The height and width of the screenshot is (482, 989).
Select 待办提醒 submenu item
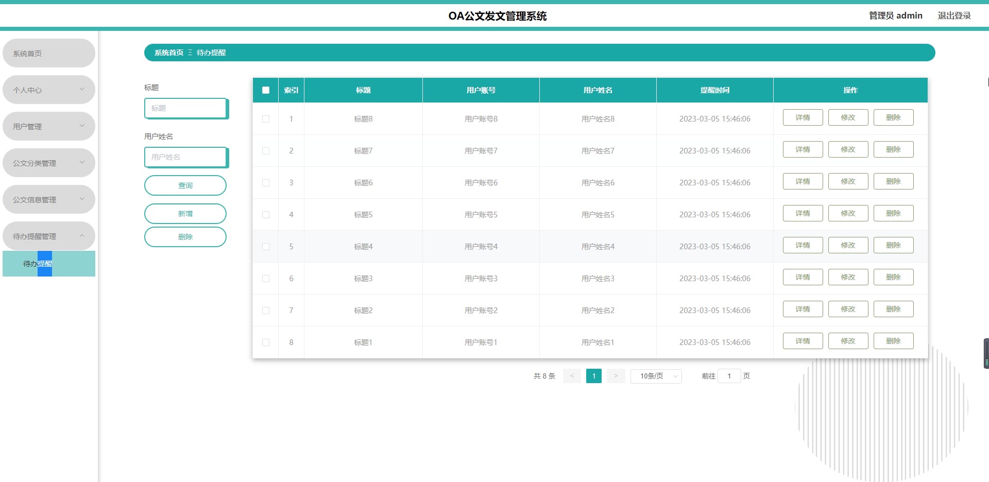point(49,264)
